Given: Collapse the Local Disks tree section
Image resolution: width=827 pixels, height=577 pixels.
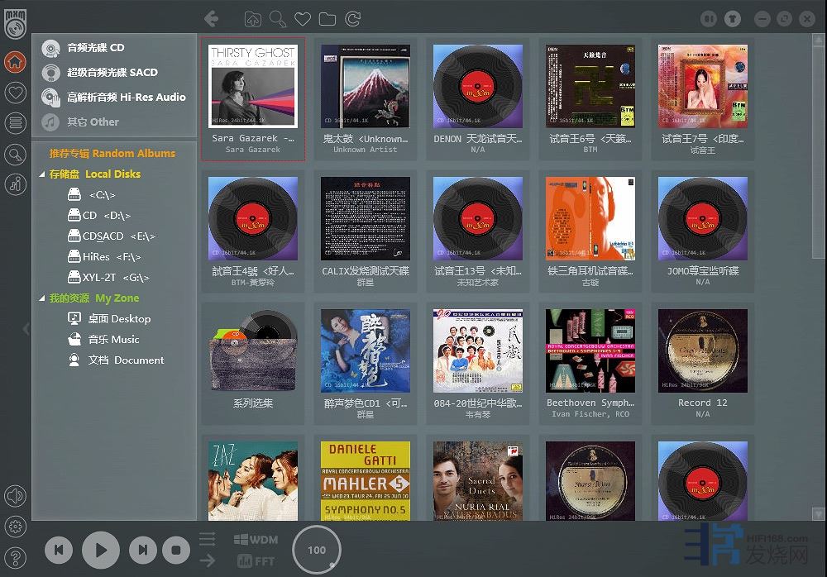Looking at the screenshot, I should point(42,174).
